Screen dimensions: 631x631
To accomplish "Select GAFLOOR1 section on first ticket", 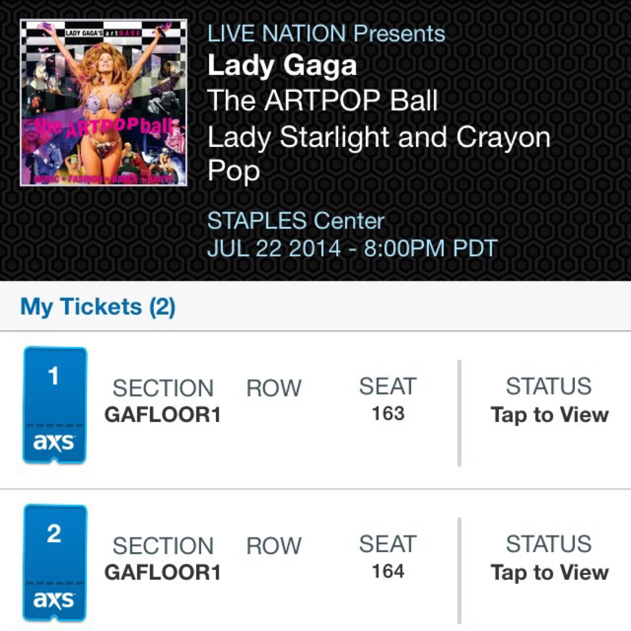I will tap(162, 415).
